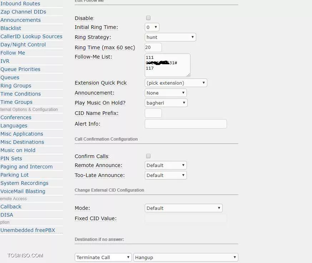Click the Follow-Me List label
This screenshot has width=312, height=263.
click(x=94, y=57)
